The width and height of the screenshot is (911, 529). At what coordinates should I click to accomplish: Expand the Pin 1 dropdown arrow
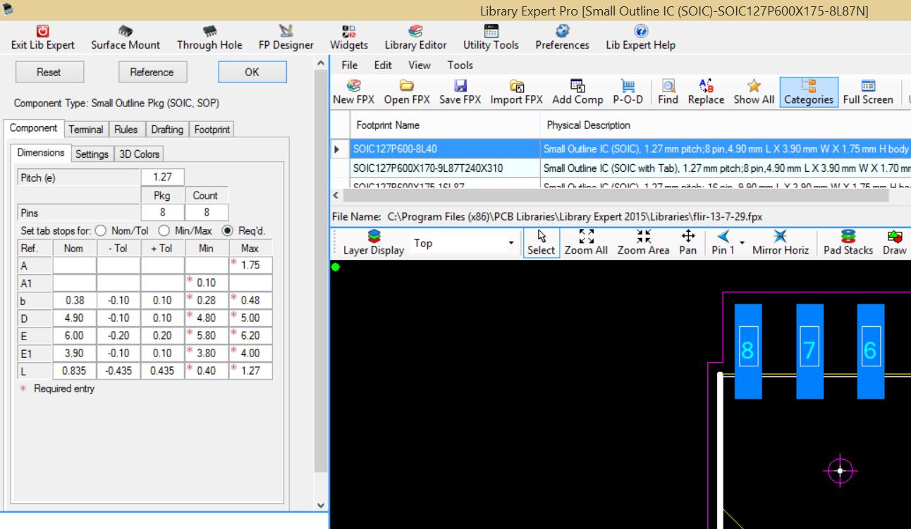point(742,243)
